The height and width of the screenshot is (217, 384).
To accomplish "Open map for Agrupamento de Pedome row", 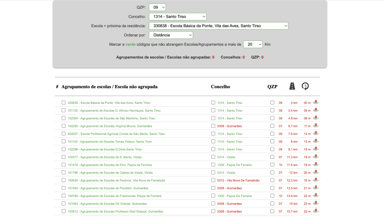I will pyautogui.click(x=316, y=180).
